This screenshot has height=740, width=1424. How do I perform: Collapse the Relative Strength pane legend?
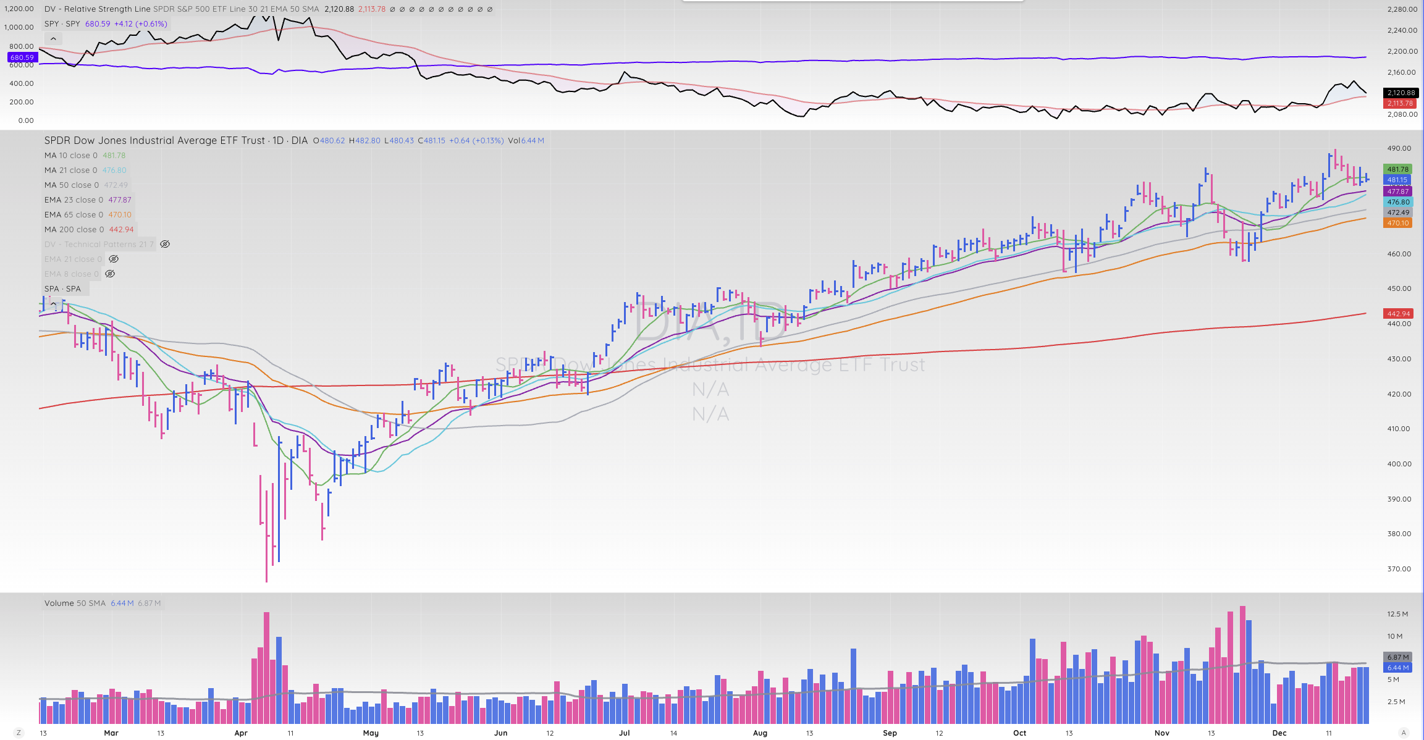coord(54,39)
